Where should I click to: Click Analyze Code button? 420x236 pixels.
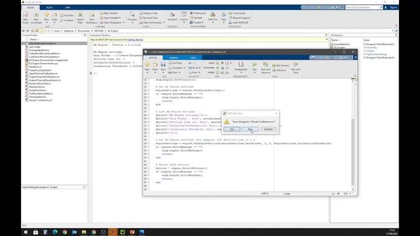pos(148,13)
